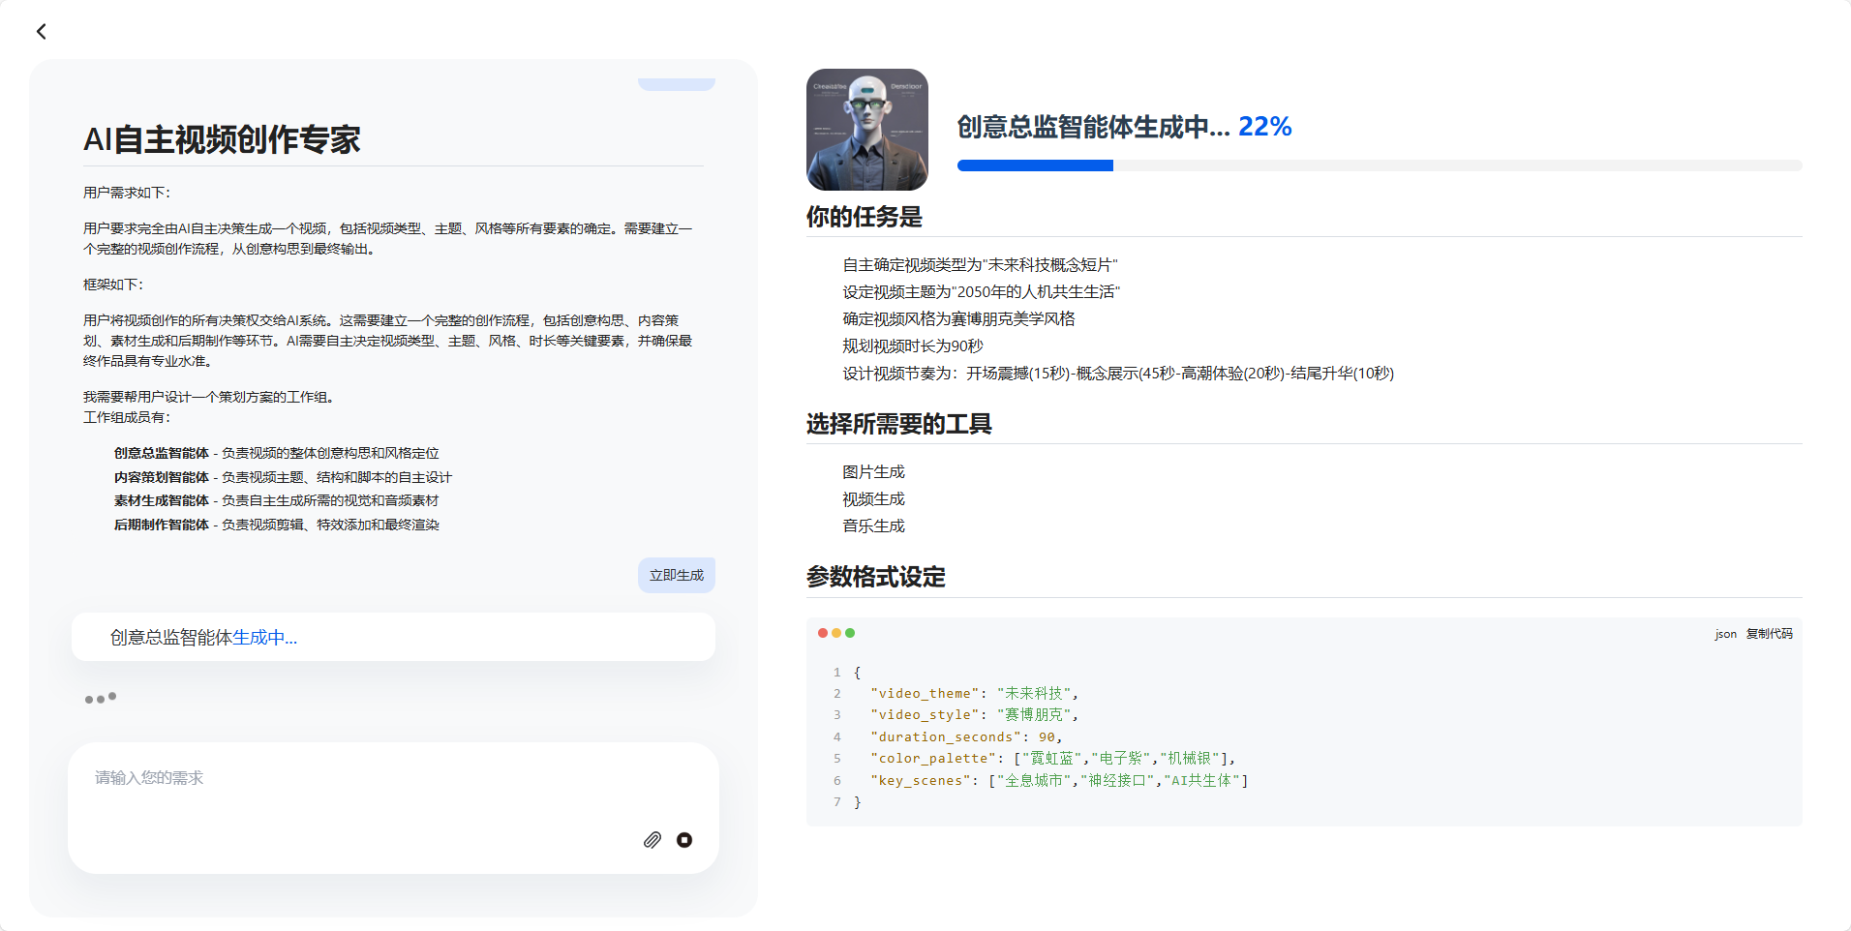Click the red dot on code block
The image size is (1851, 931).
pyautogui.click(x=823, y=633)
